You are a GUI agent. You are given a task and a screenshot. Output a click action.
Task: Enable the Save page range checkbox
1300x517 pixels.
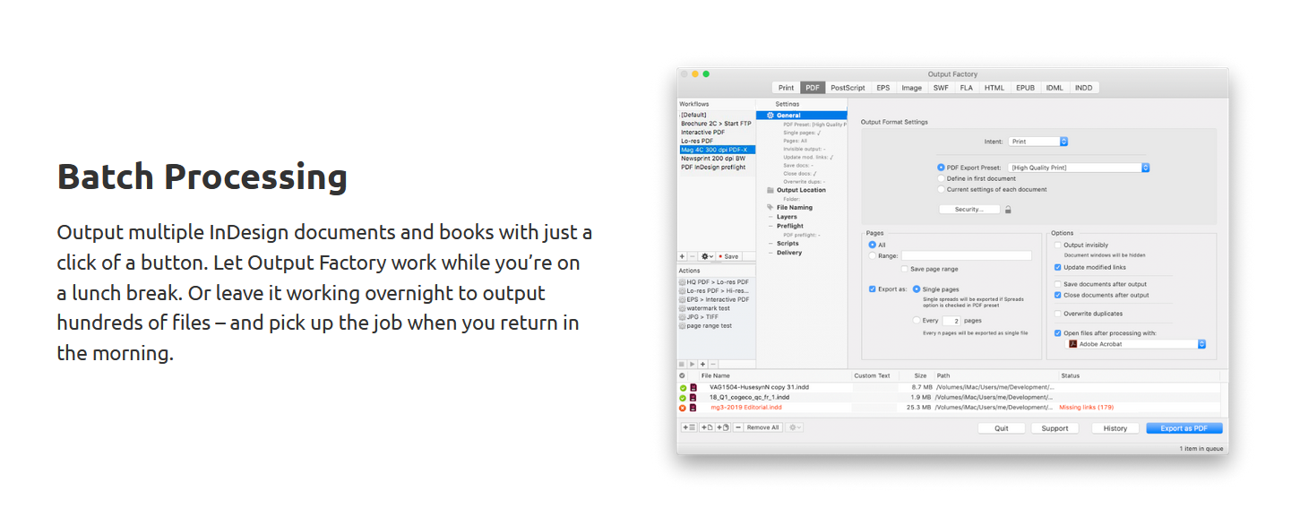click(x=905, y=269)
